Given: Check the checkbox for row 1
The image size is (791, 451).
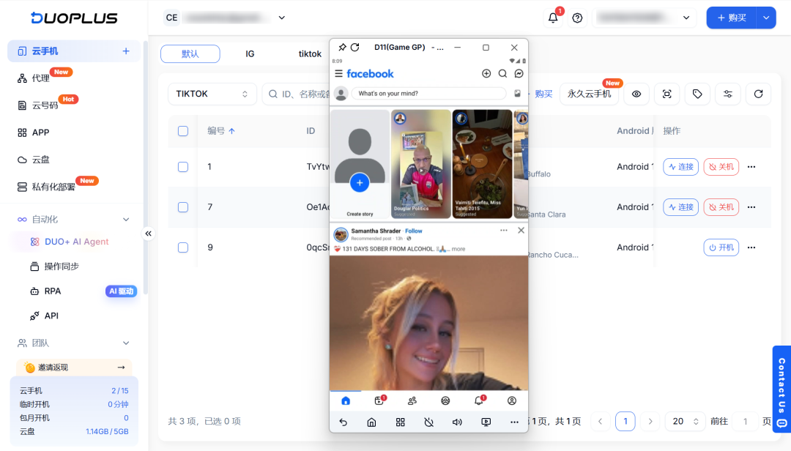Looking at the screenshot, I should [x=183, y=167].
